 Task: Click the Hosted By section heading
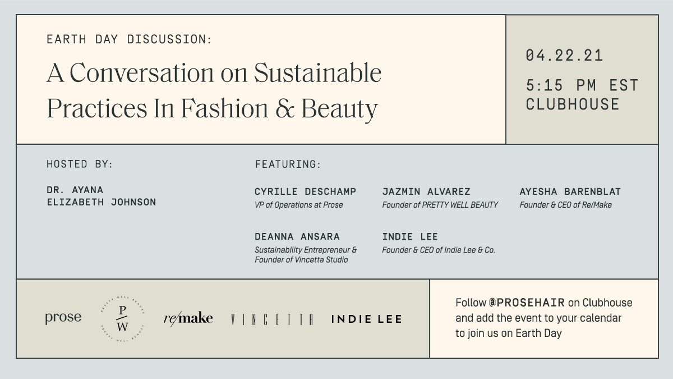[80, 165]
